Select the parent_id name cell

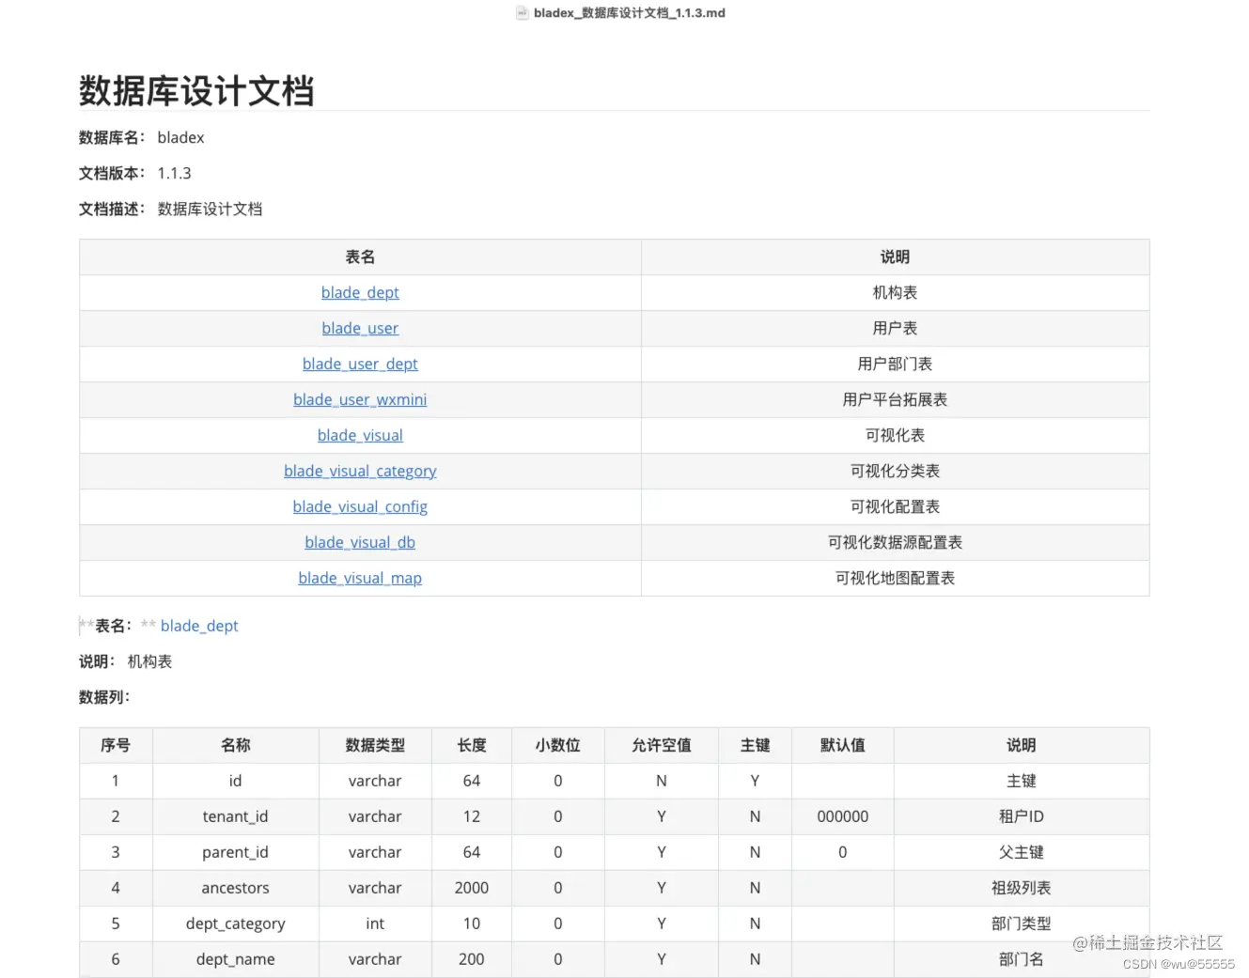pos(235,852)
